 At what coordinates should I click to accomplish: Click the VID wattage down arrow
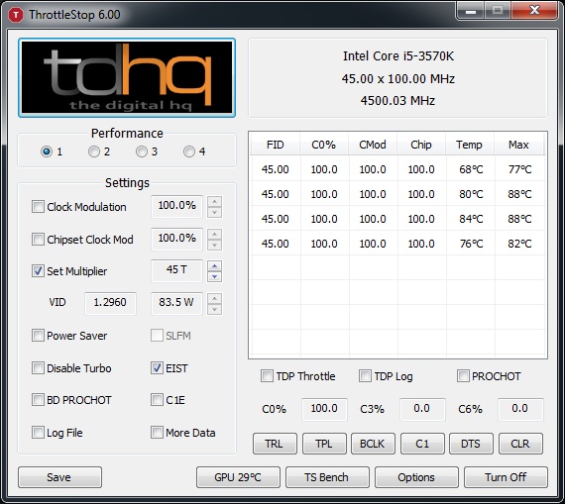215,309
